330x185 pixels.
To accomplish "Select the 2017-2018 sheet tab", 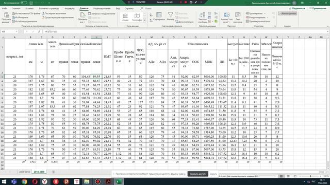I will tap(24, 172).
